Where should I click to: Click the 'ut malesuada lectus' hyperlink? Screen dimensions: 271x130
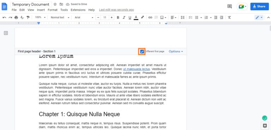pos(137,69)
